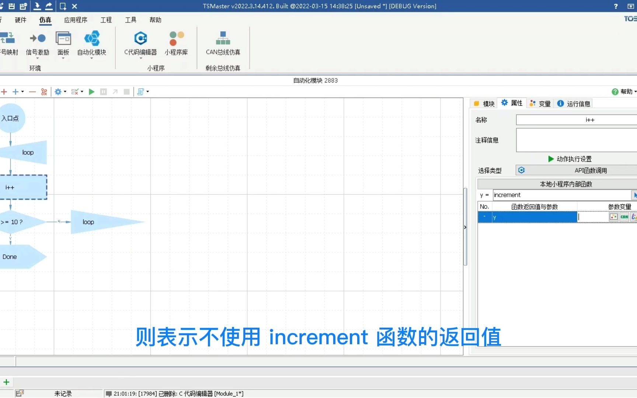Open the 自动化模块 tool
Screen dimensions: 637x398
tap(92, 43)
